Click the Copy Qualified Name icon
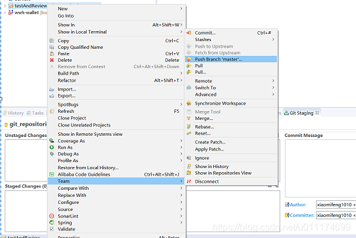Screen dimensions: 356x238 pos(52,47)
